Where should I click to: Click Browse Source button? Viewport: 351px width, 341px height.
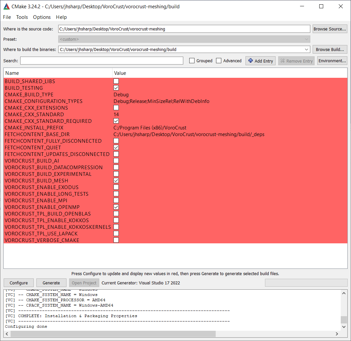click(x=329, y=29)
